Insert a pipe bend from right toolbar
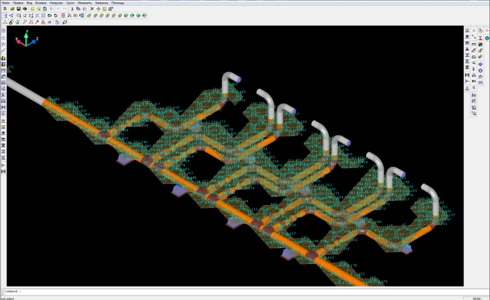Image resolution: width=490 pixels, height=300 pixels. (474, 50)
